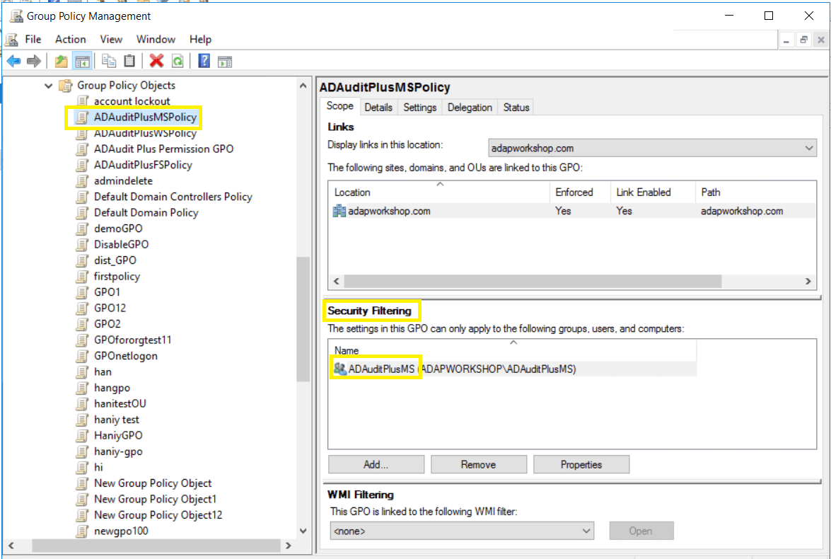This screenshot has width=831, height=559.
Task: Open the Display links location dropdown
Action: coord(652,148)
